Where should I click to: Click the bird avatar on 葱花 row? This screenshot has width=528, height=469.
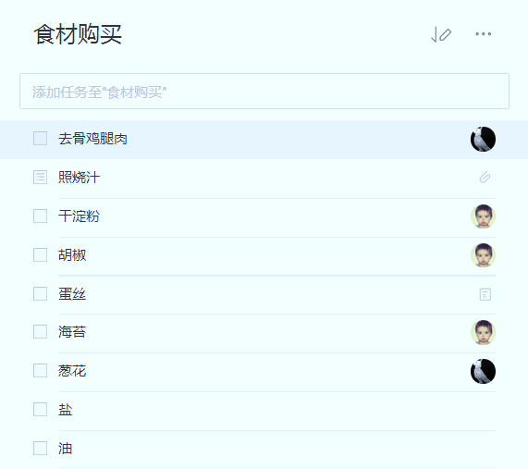483,371
